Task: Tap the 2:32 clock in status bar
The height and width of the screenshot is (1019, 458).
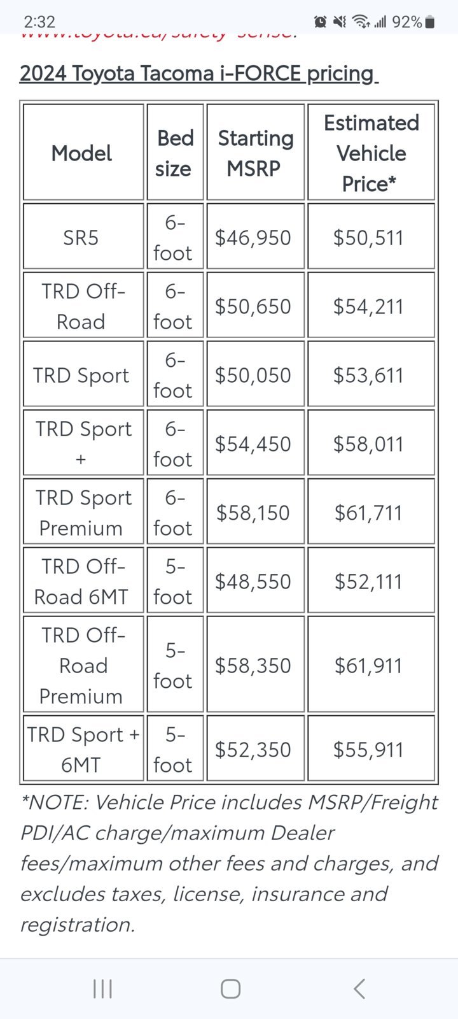Action: [39, 22]
